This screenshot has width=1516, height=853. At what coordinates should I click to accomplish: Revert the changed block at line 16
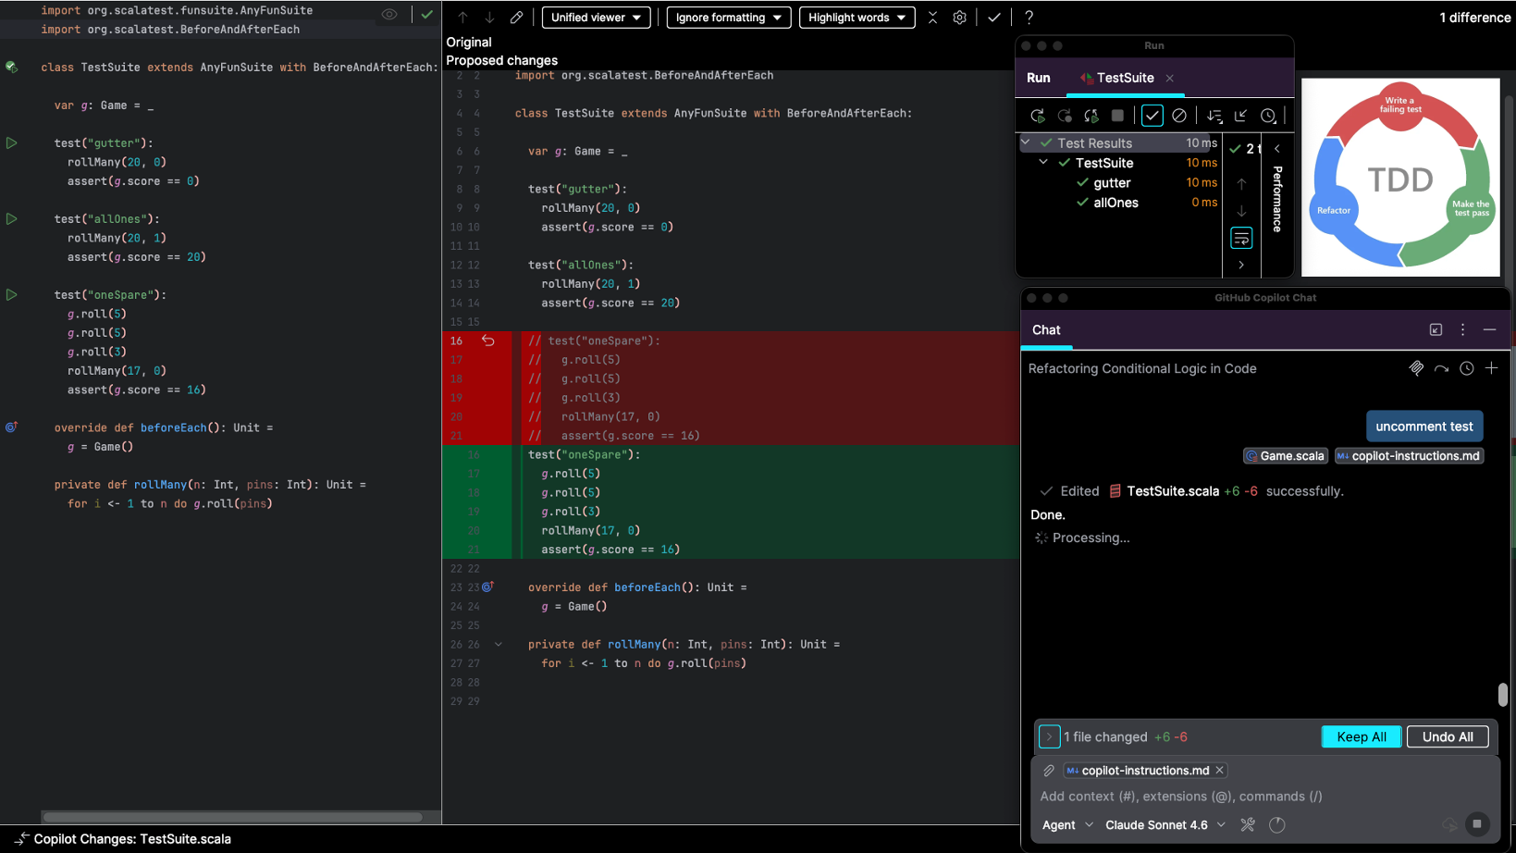[488, 341]
